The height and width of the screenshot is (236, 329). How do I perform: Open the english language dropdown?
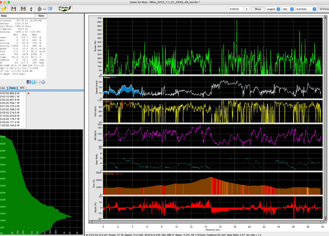tap(273, 9)
